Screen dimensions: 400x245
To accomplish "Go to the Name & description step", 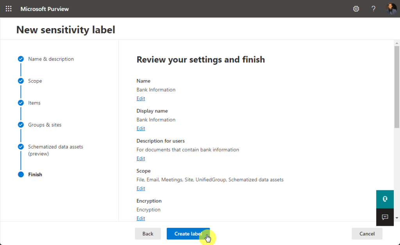I will pyautogui.click(x=51, y=59).
